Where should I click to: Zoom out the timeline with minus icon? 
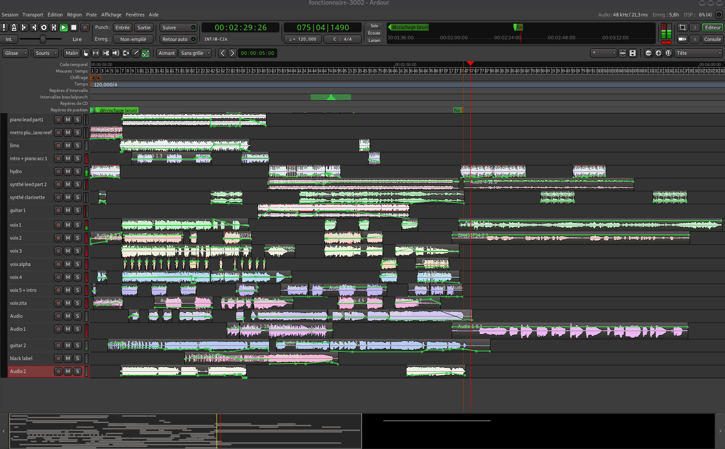coord(648,53)
